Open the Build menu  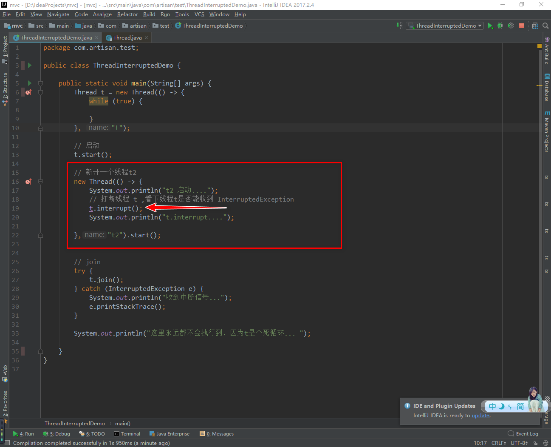(x=149, y=14)
